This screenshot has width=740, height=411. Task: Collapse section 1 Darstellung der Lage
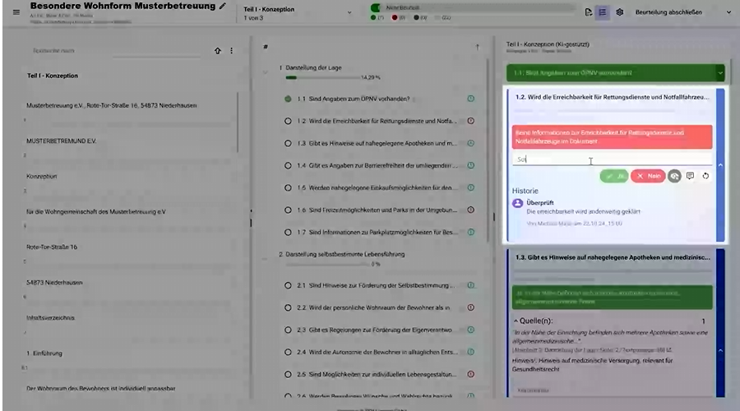[x=265, y=72]
